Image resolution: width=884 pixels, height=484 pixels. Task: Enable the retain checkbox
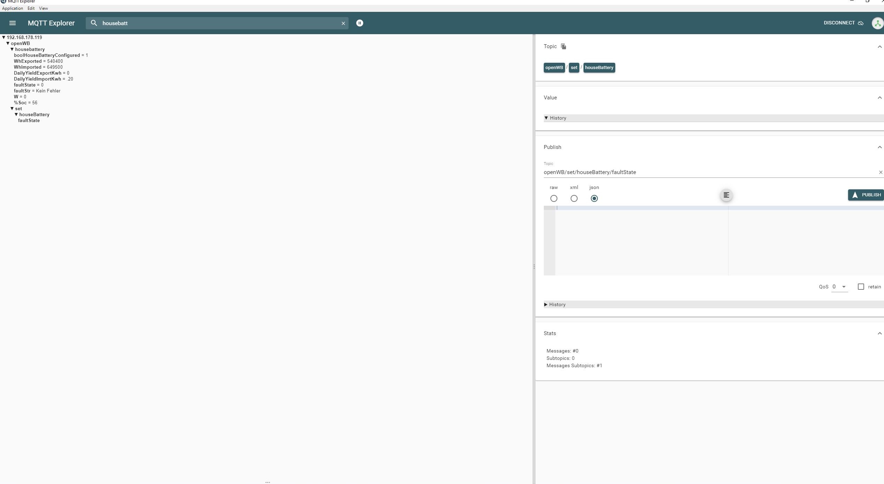click(861, 287)
